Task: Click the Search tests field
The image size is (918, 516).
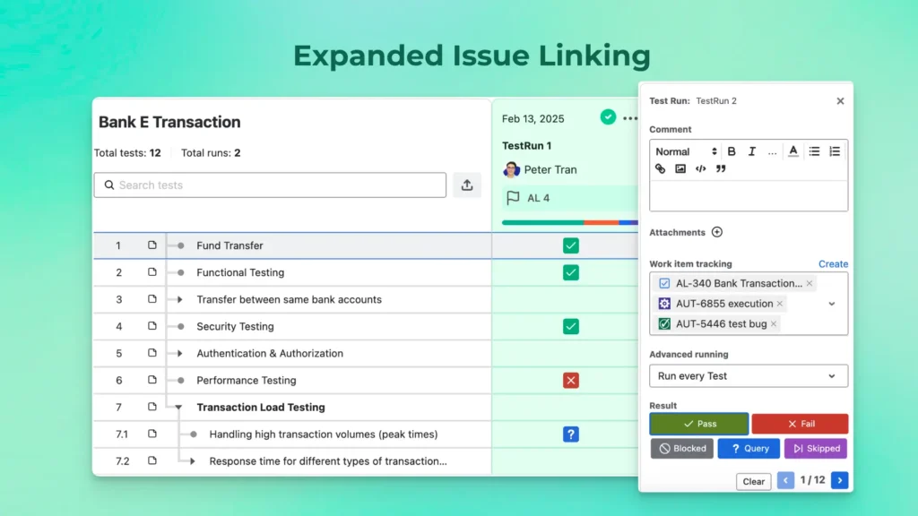Action: pyautogui.click(x=270, y=185)
